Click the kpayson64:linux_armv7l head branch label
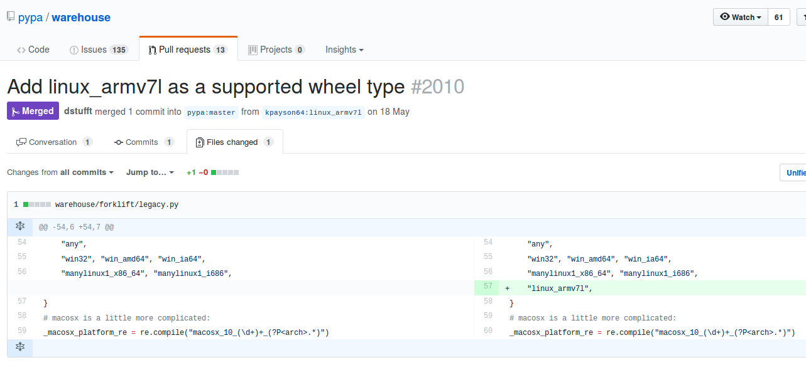This screenshot has width=806, height=365. tap(313, 112)
